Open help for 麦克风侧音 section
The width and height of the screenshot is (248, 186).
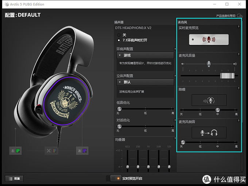tap(239, 121)
